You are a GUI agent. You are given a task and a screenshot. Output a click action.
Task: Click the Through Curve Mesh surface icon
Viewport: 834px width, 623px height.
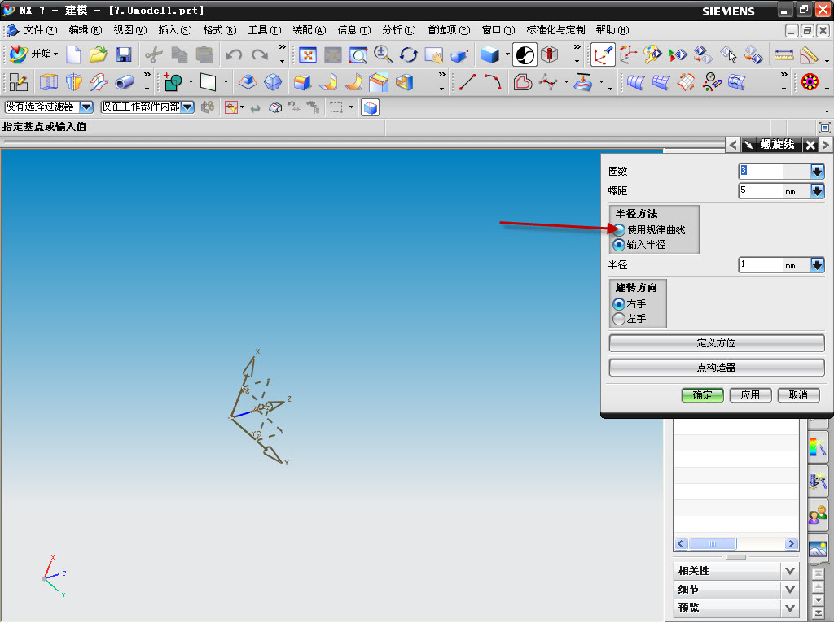pos(660,82)
